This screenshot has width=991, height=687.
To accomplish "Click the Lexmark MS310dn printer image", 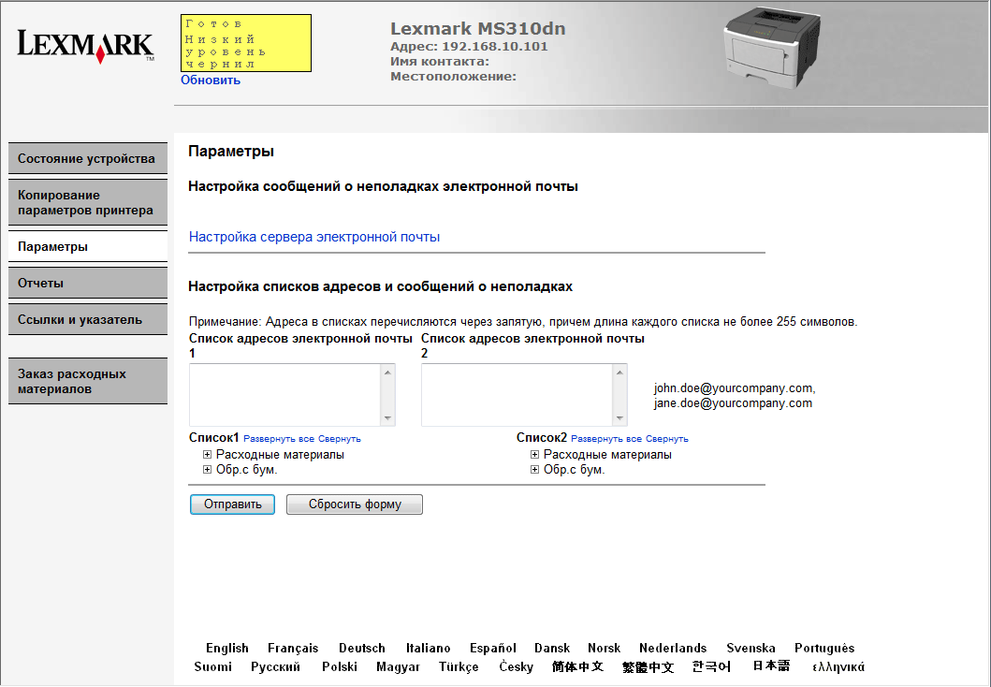I will tap(773, 50).
